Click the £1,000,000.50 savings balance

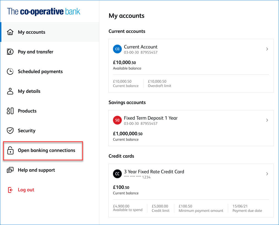click(128, 134)
